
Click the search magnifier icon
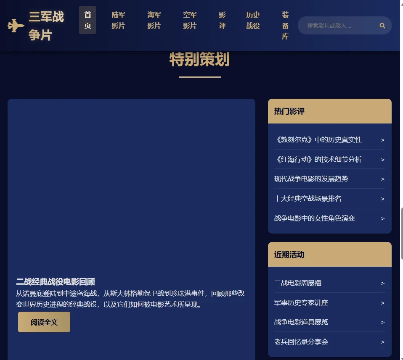pos(382,26)
